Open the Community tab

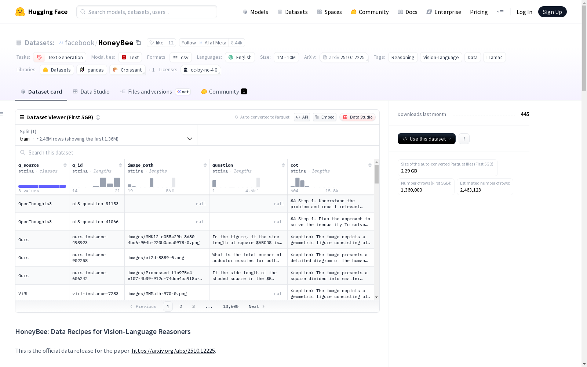point(224,92)
